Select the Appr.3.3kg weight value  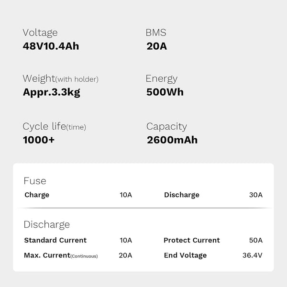[52, 92]
